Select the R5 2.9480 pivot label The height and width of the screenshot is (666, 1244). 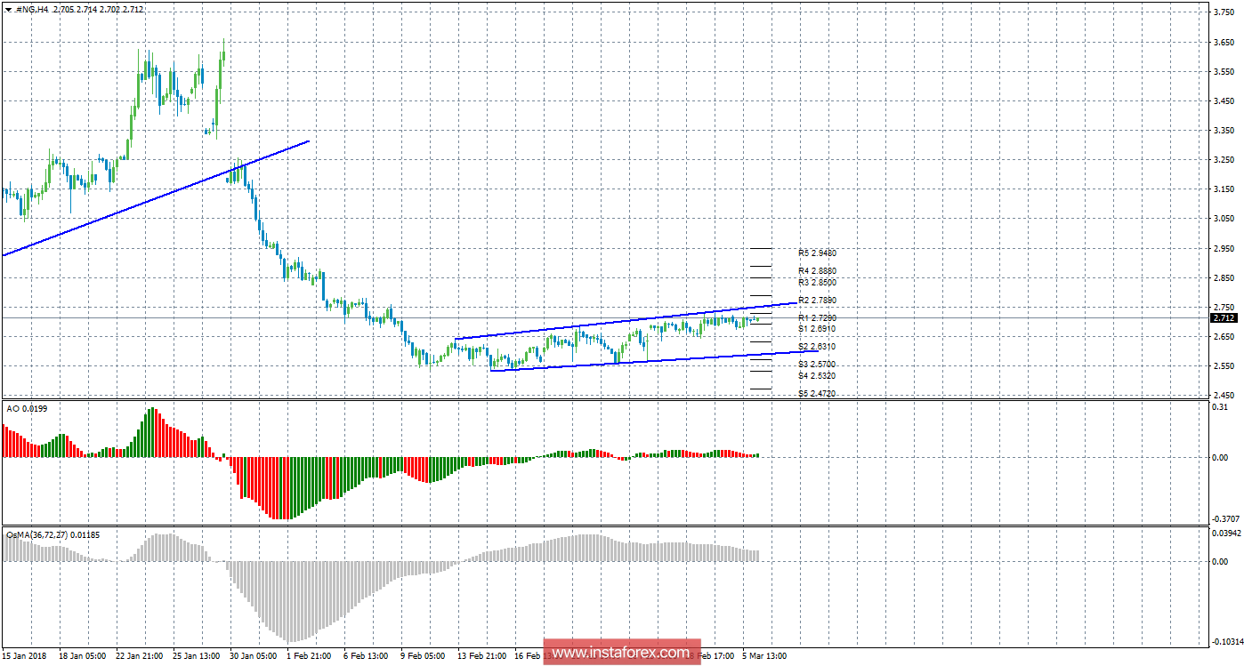point(817,253)
